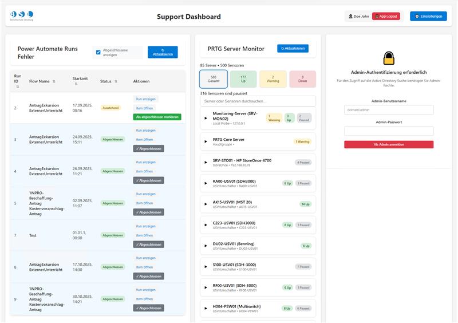Click Abgeschlossen button for run ID 5

coord(149,212)
